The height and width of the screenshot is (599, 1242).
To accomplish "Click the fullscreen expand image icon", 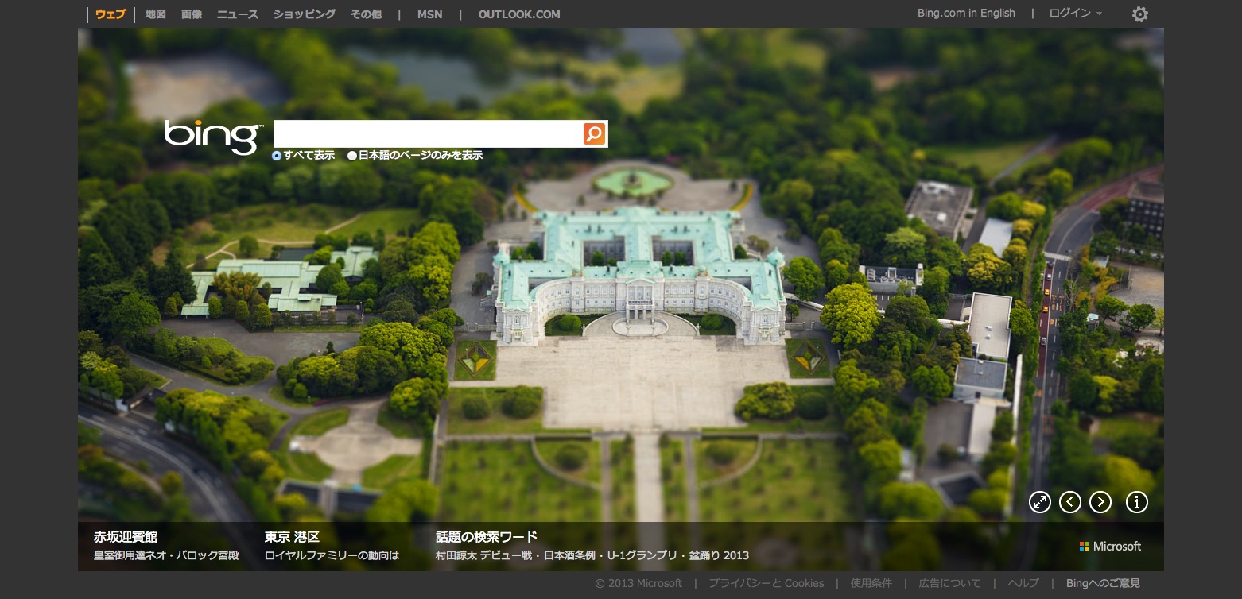I will pos(1039,502).
